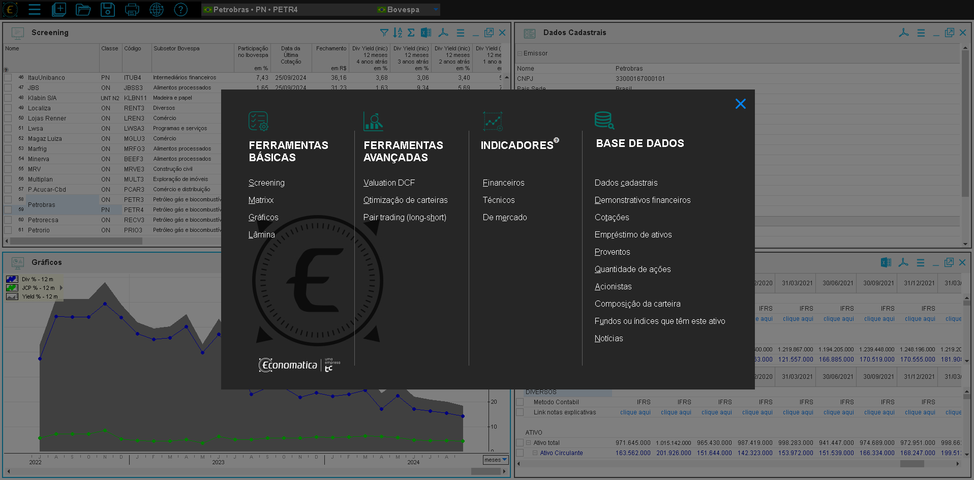
Task: Expand the chart legend side arrow
Action: pos(61,288)
